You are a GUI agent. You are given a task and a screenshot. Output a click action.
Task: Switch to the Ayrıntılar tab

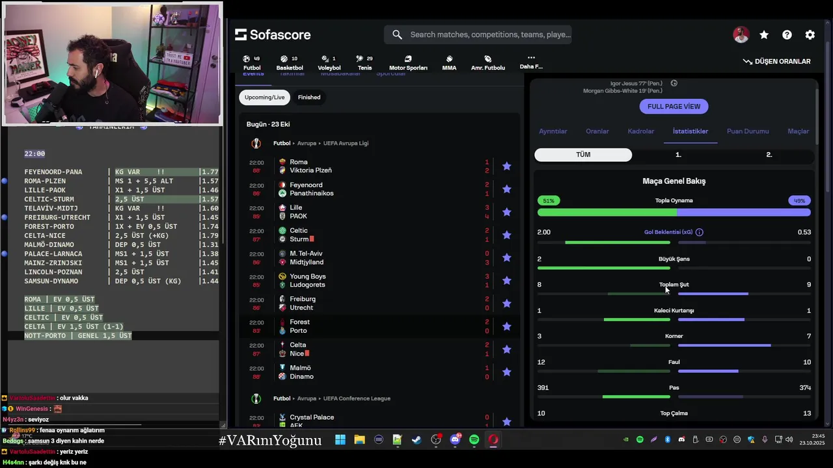coord(553,131)
